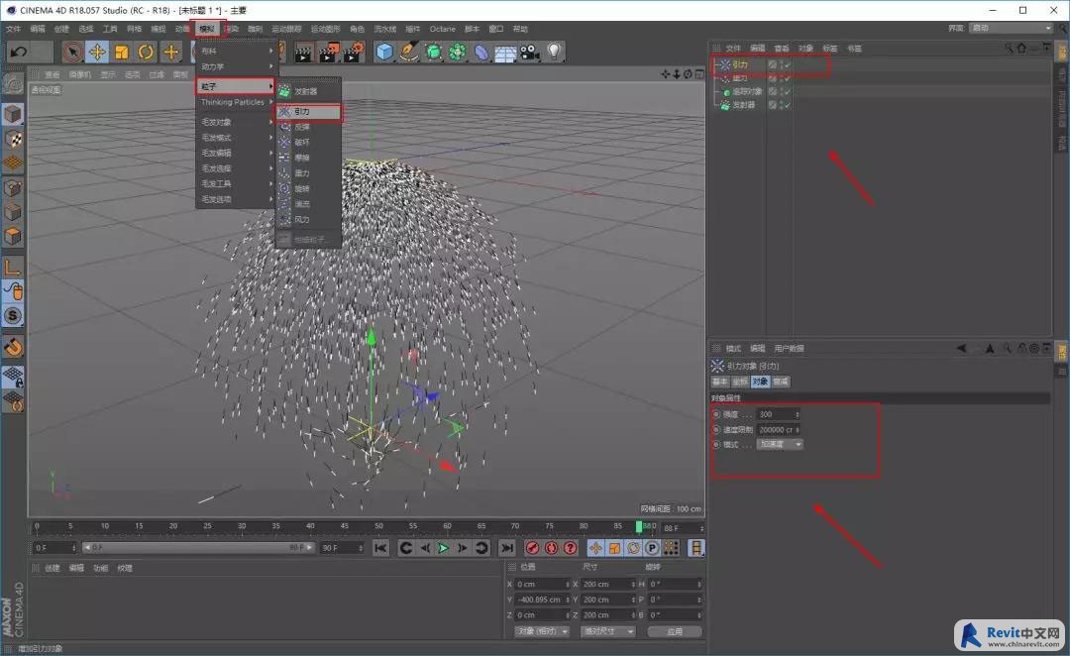1070x656 pixels.
Task: Toggle position keyframe recording icon
Action: tap(595, 548)
